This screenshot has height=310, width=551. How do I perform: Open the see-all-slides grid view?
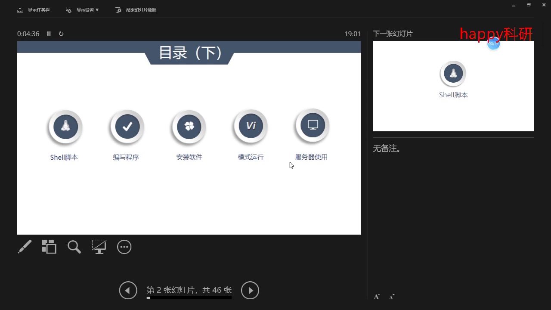[49, 247]
